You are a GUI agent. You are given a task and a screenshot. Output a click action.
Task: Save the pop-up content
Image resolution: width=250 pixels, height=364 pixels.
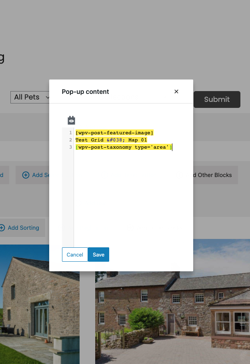coord(98,255)
